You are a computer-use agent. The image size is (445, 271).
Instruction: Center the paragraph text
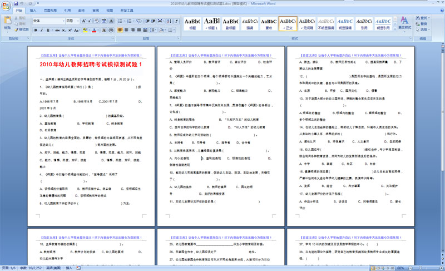point(126,30)
